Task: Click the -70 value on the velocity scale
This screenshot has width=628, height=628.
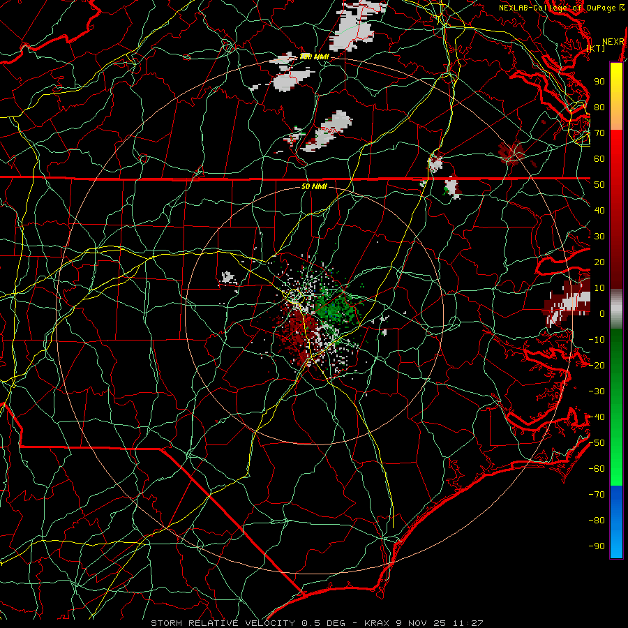Action: 597,495
